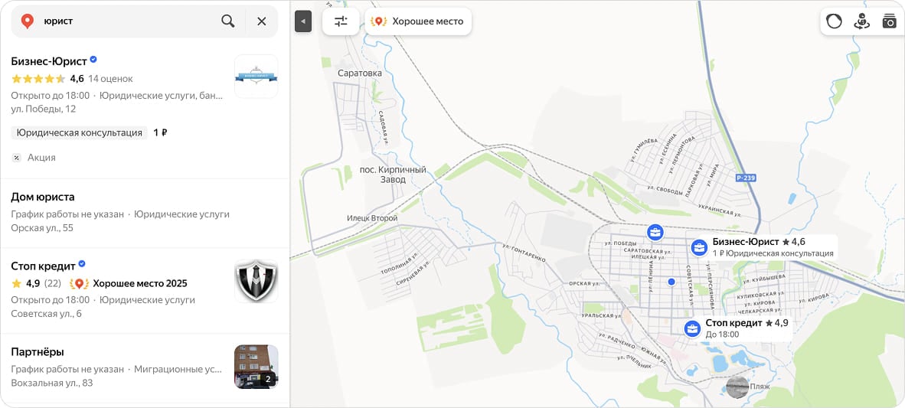Screen dimensions: 905x408
Task: Click the "ул. Гонтаренко" street label
Action: pyautogui.click(x=524, y=253)
